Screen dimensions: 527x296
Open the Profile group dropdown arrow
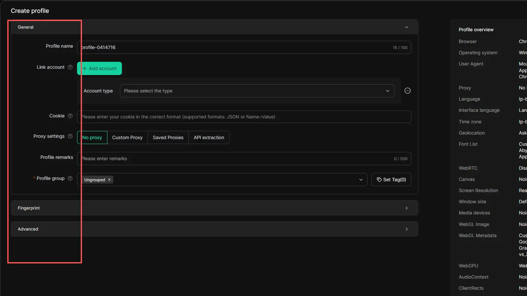361,180
